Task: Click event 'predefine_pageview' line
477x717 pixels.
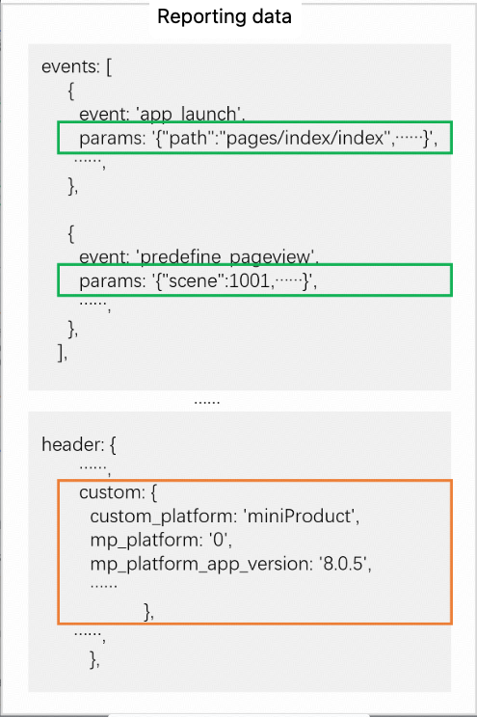Action: click(199, 256)
